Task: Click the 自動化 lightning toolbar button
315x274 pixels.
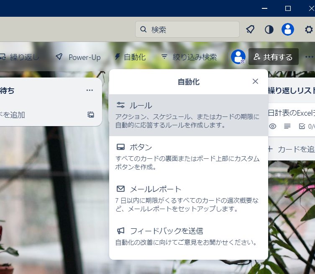Action: 130,57
